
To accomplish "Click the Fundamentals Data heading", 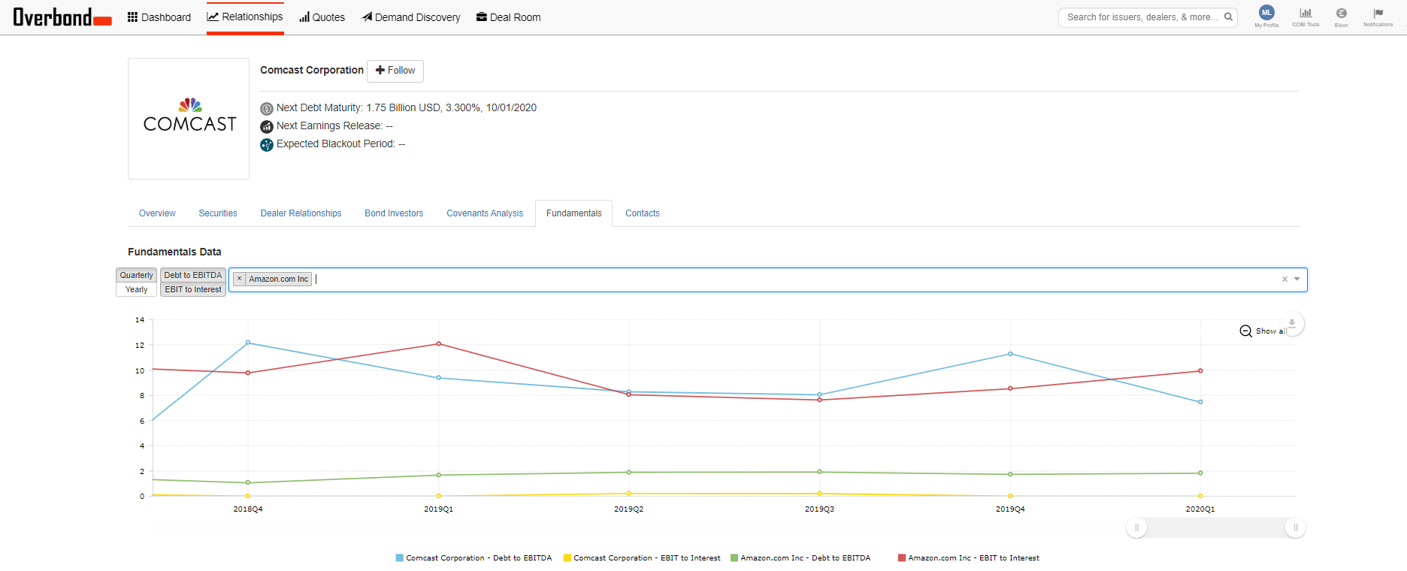I will pyautogui.click(x=174, y=252).
